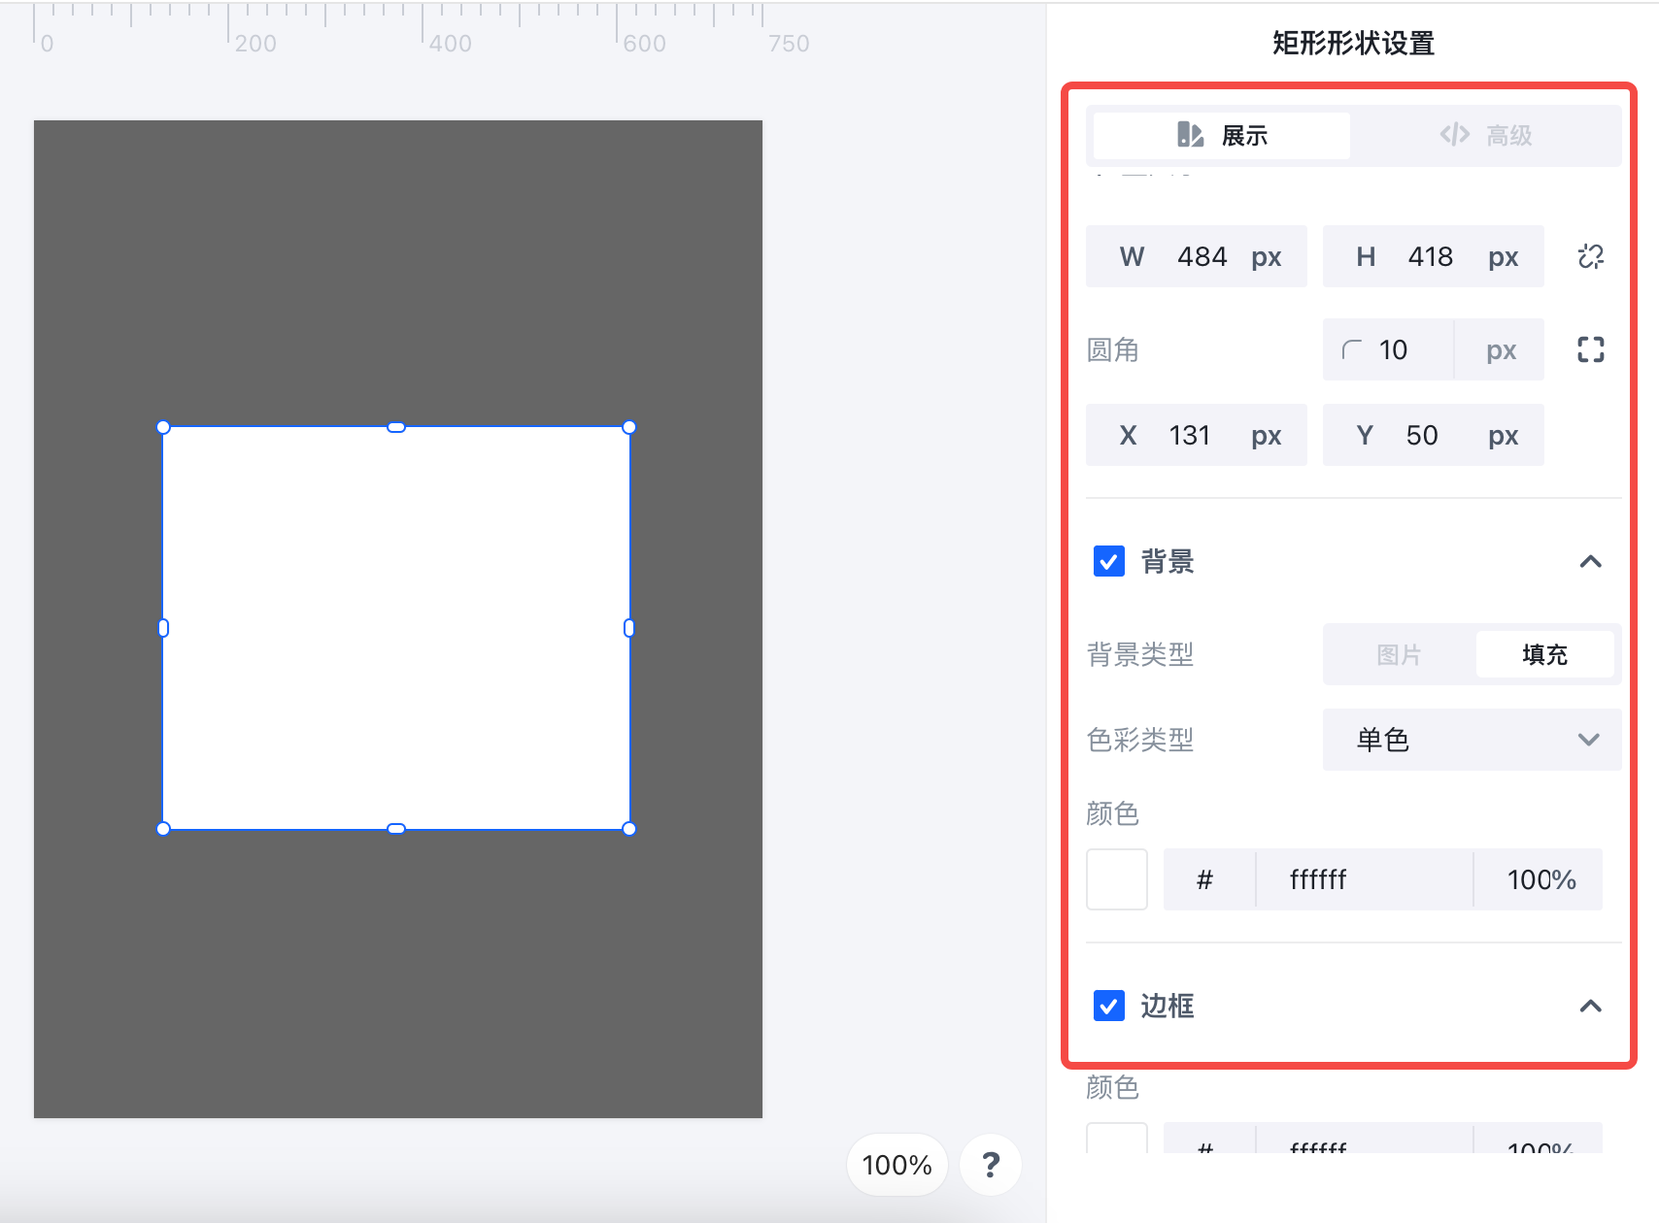Click the canvas zoom 100% button
The height and width of the screenshot is (1223, 1659).
[x=897, y=1165]
